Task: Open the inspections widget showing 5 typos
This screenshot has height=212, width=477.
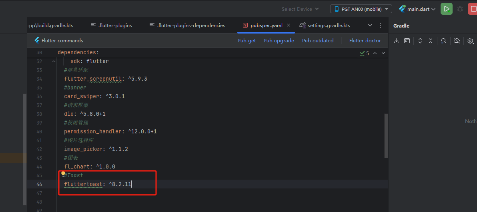Action: (x=365, y=53)
